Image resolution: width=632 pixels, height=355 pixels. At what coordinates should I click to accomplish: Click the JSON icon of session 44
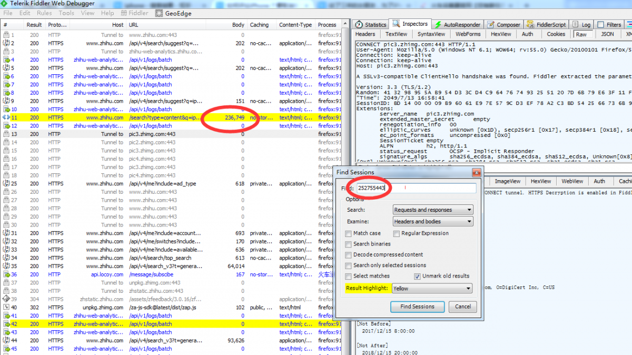[x=6, y=341]
